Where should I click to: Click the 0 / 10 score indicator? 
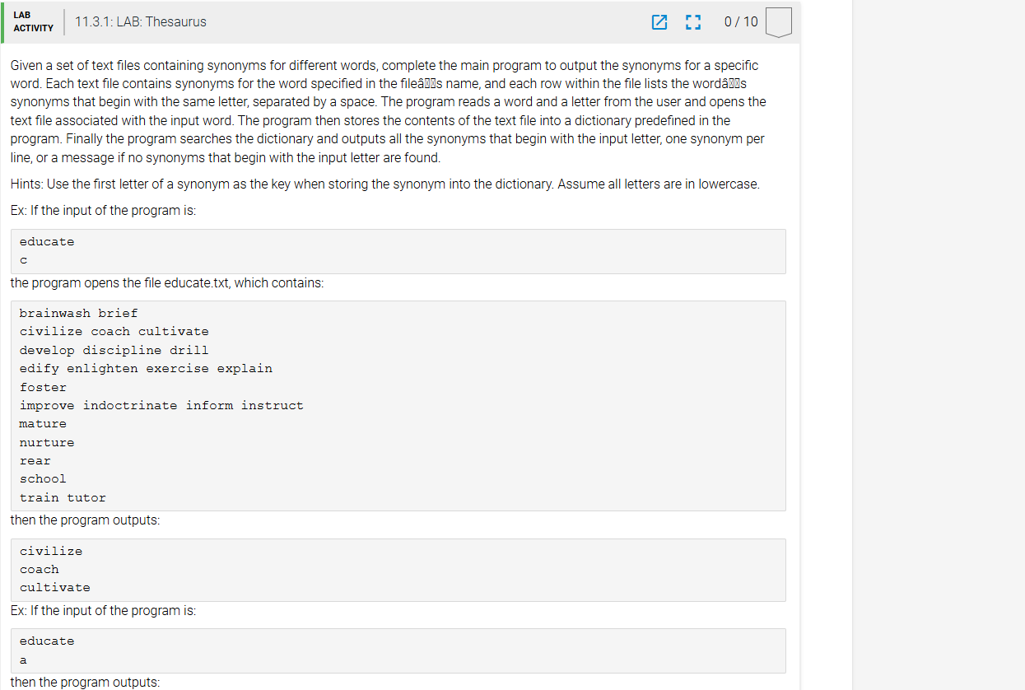click(738, 22)
